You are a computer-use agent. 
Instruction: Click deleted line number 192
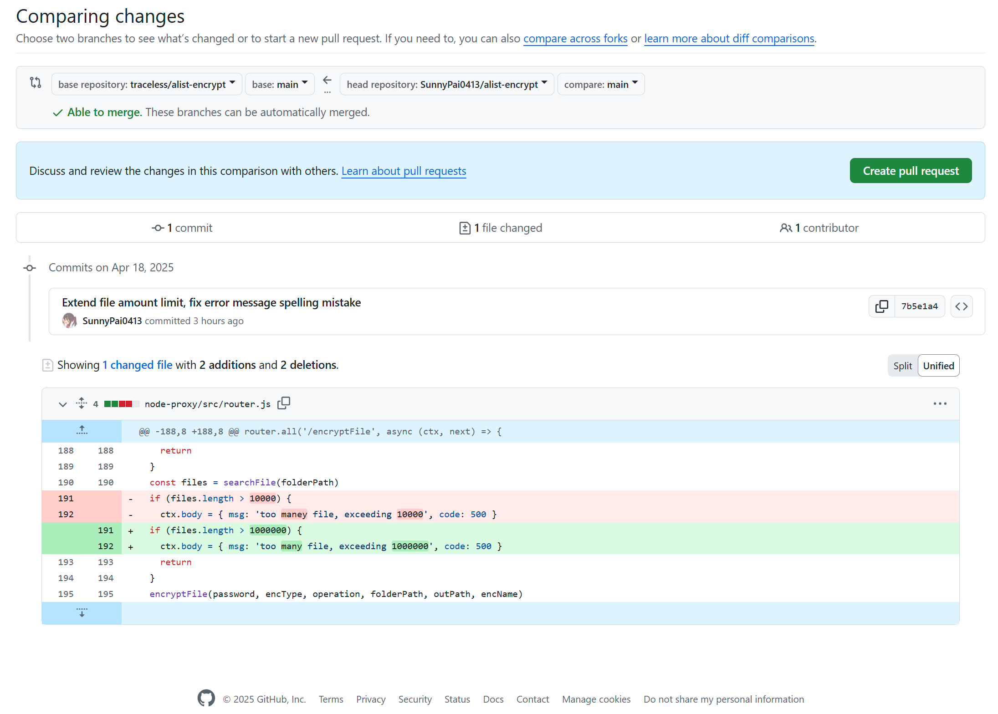click(x=66, y=514)
